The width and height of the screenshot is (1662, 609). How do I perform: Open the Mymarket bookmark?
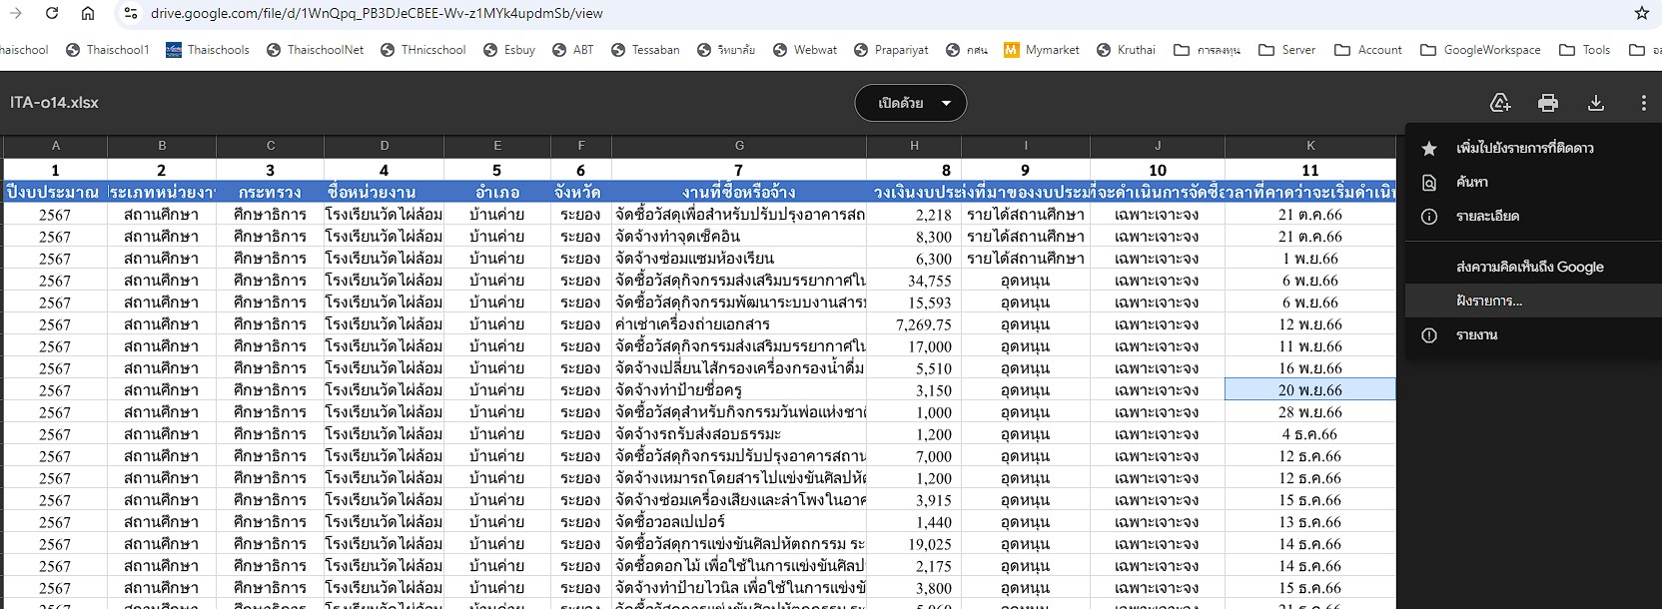pyautogui.click(x=1041, y=50)
